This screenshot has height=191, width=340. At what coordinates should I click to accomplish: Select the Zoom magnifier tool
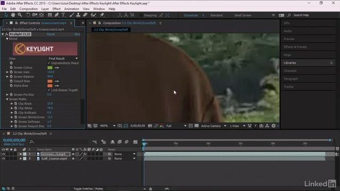click(x=20, y=15)
